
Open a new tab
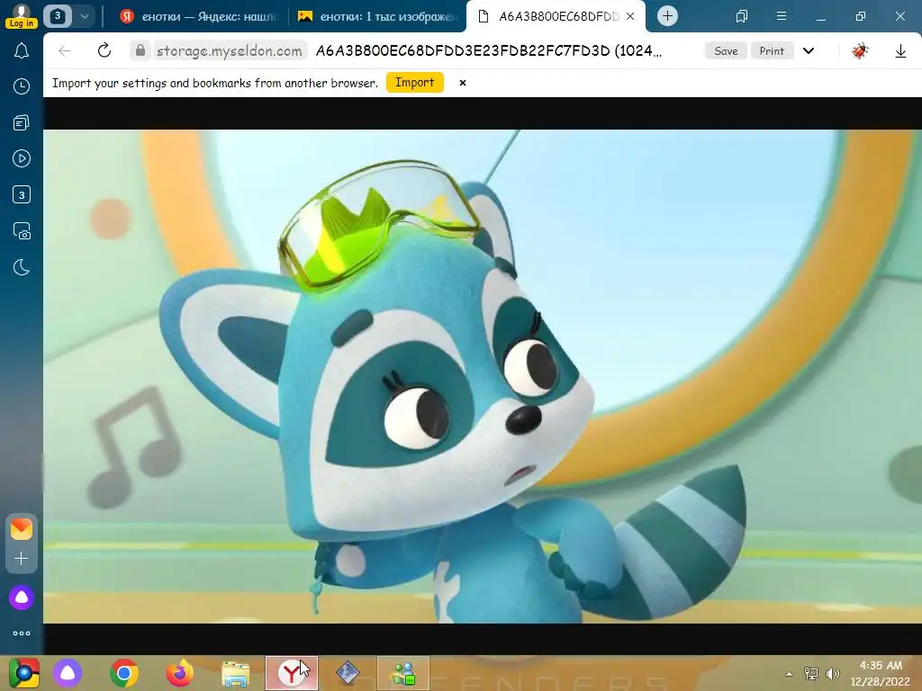click(x=667, y=16)
